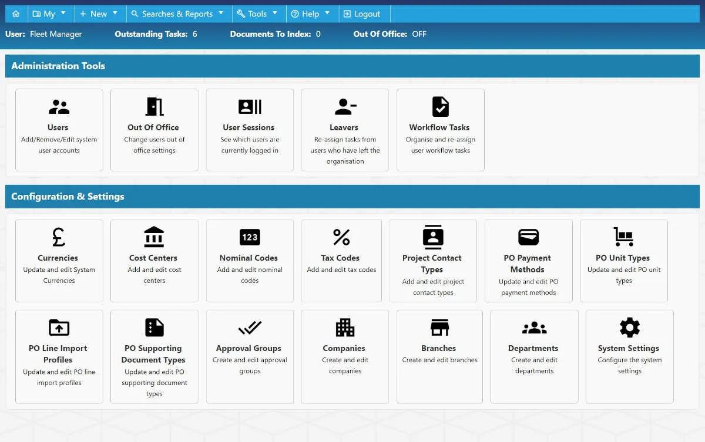Click the Documents To Index value 0
The width and height of the screenshot is (705, 442).
(318, 34)
